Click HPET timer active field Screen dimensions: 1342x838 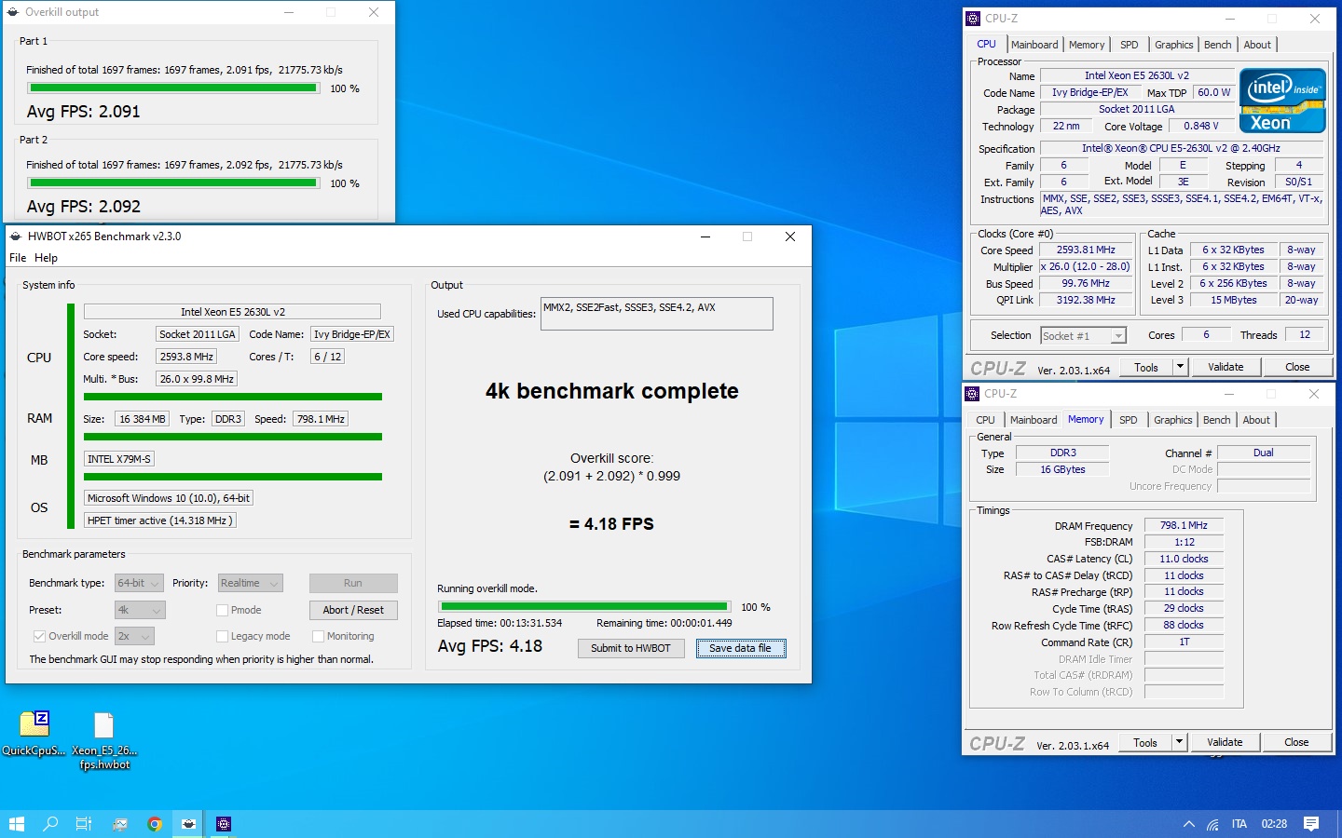click(x=159, y=520)
